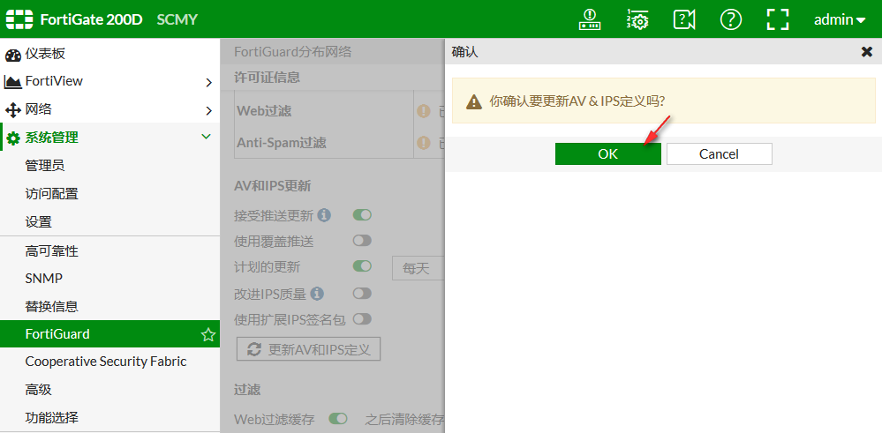
Task: Click the FortiView chart icon
Action: [x=13, y=82]
